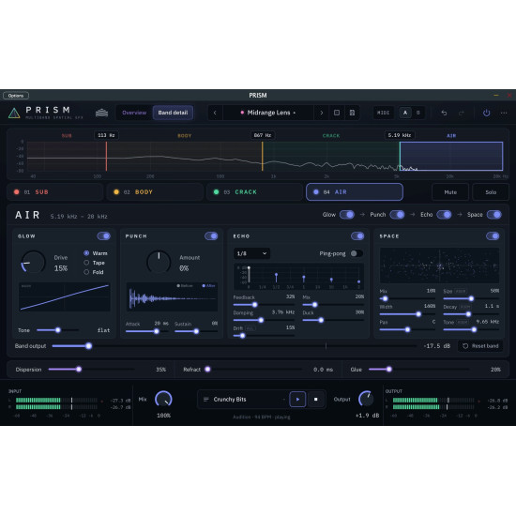
Task: Click the Band output slider handle
Action: [x=88, y=346]
